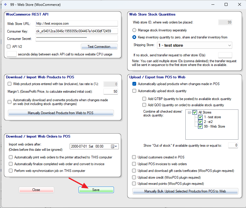This screenshot has height=208, width=246.
Task: Enable automatic download and overwrite of products
Action: click(x=10, y=102)
